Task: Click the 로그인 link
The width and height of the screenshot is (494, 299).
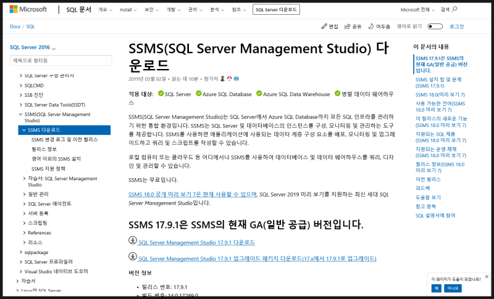Action: pos(456,27)
